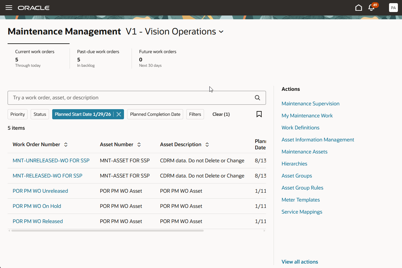Click View all actions

300,262
